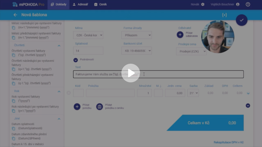Switch to the Ceník tab

click(x=100, y=4)
